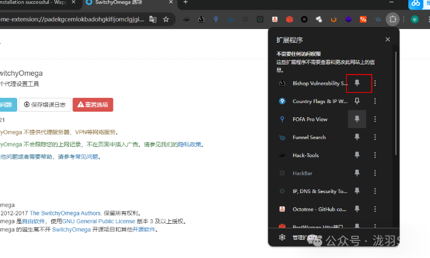Open more options for FOFA Pro View
This screenshot has width=430, height=258.
coord(375,119)
